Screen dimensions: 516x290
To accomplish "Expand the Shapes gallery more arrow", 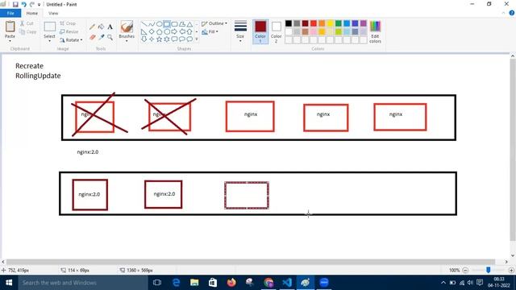I will (x=197, y=39).
